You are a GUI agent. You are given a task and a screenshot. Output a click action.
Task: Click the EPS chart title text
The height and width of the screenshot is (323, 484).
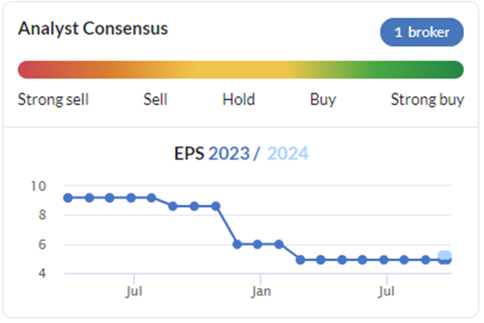pyautogui.click(x=241, y=153)
